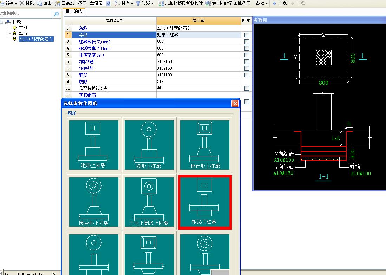
Task: Select ZD-2 in the tree
Action: pos(24,33)
